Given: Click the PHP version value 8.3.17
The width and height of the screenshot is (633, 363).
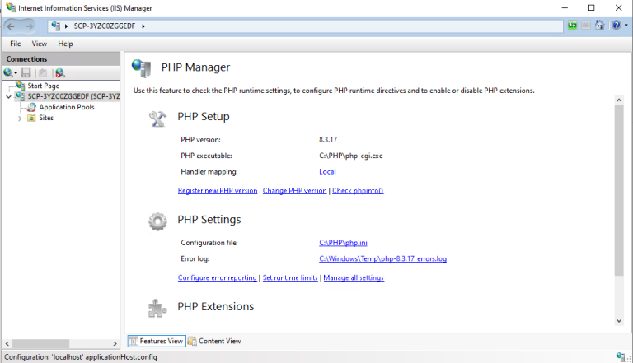Looking at the screenshot, I should coord(328,140).
